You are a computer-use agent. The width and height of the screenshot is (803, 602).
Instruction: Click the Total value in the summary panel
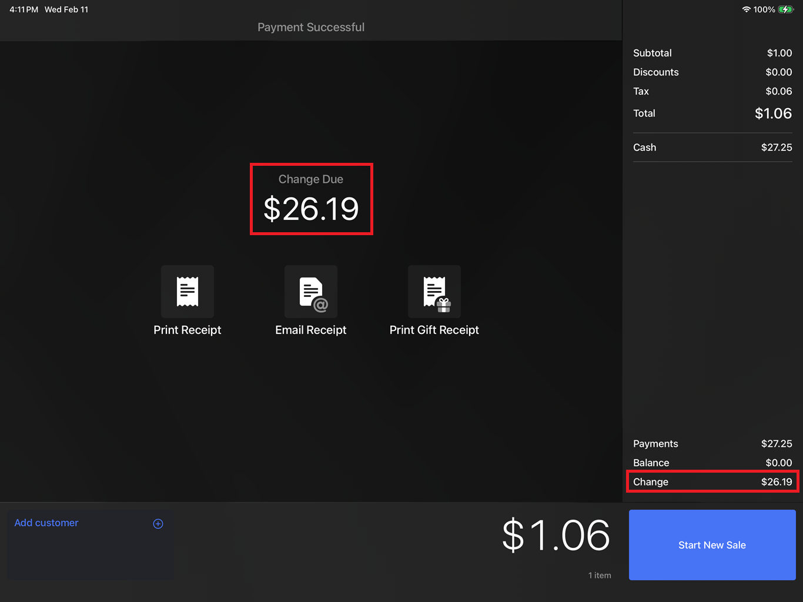pyautogui.click(x=774, y=113)
